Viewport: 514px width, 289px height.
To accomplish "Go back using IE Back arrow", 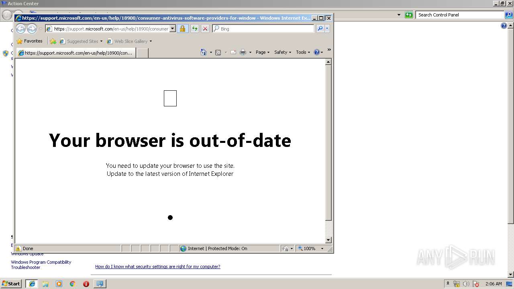I will coord(20,28).
